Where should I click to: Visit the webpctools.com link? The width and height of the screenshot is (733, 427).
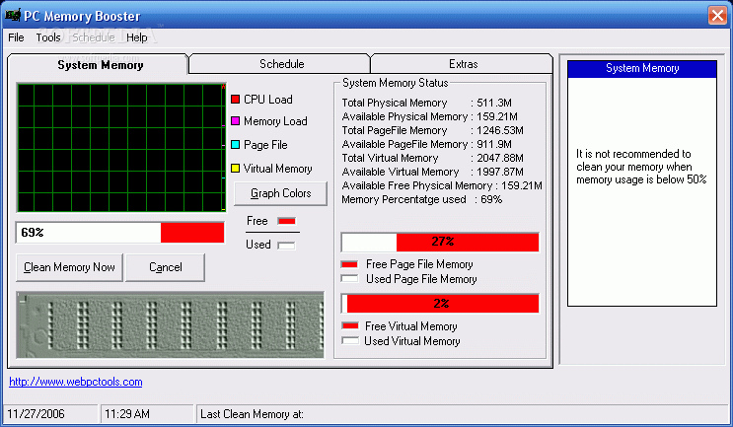point(76,382)
